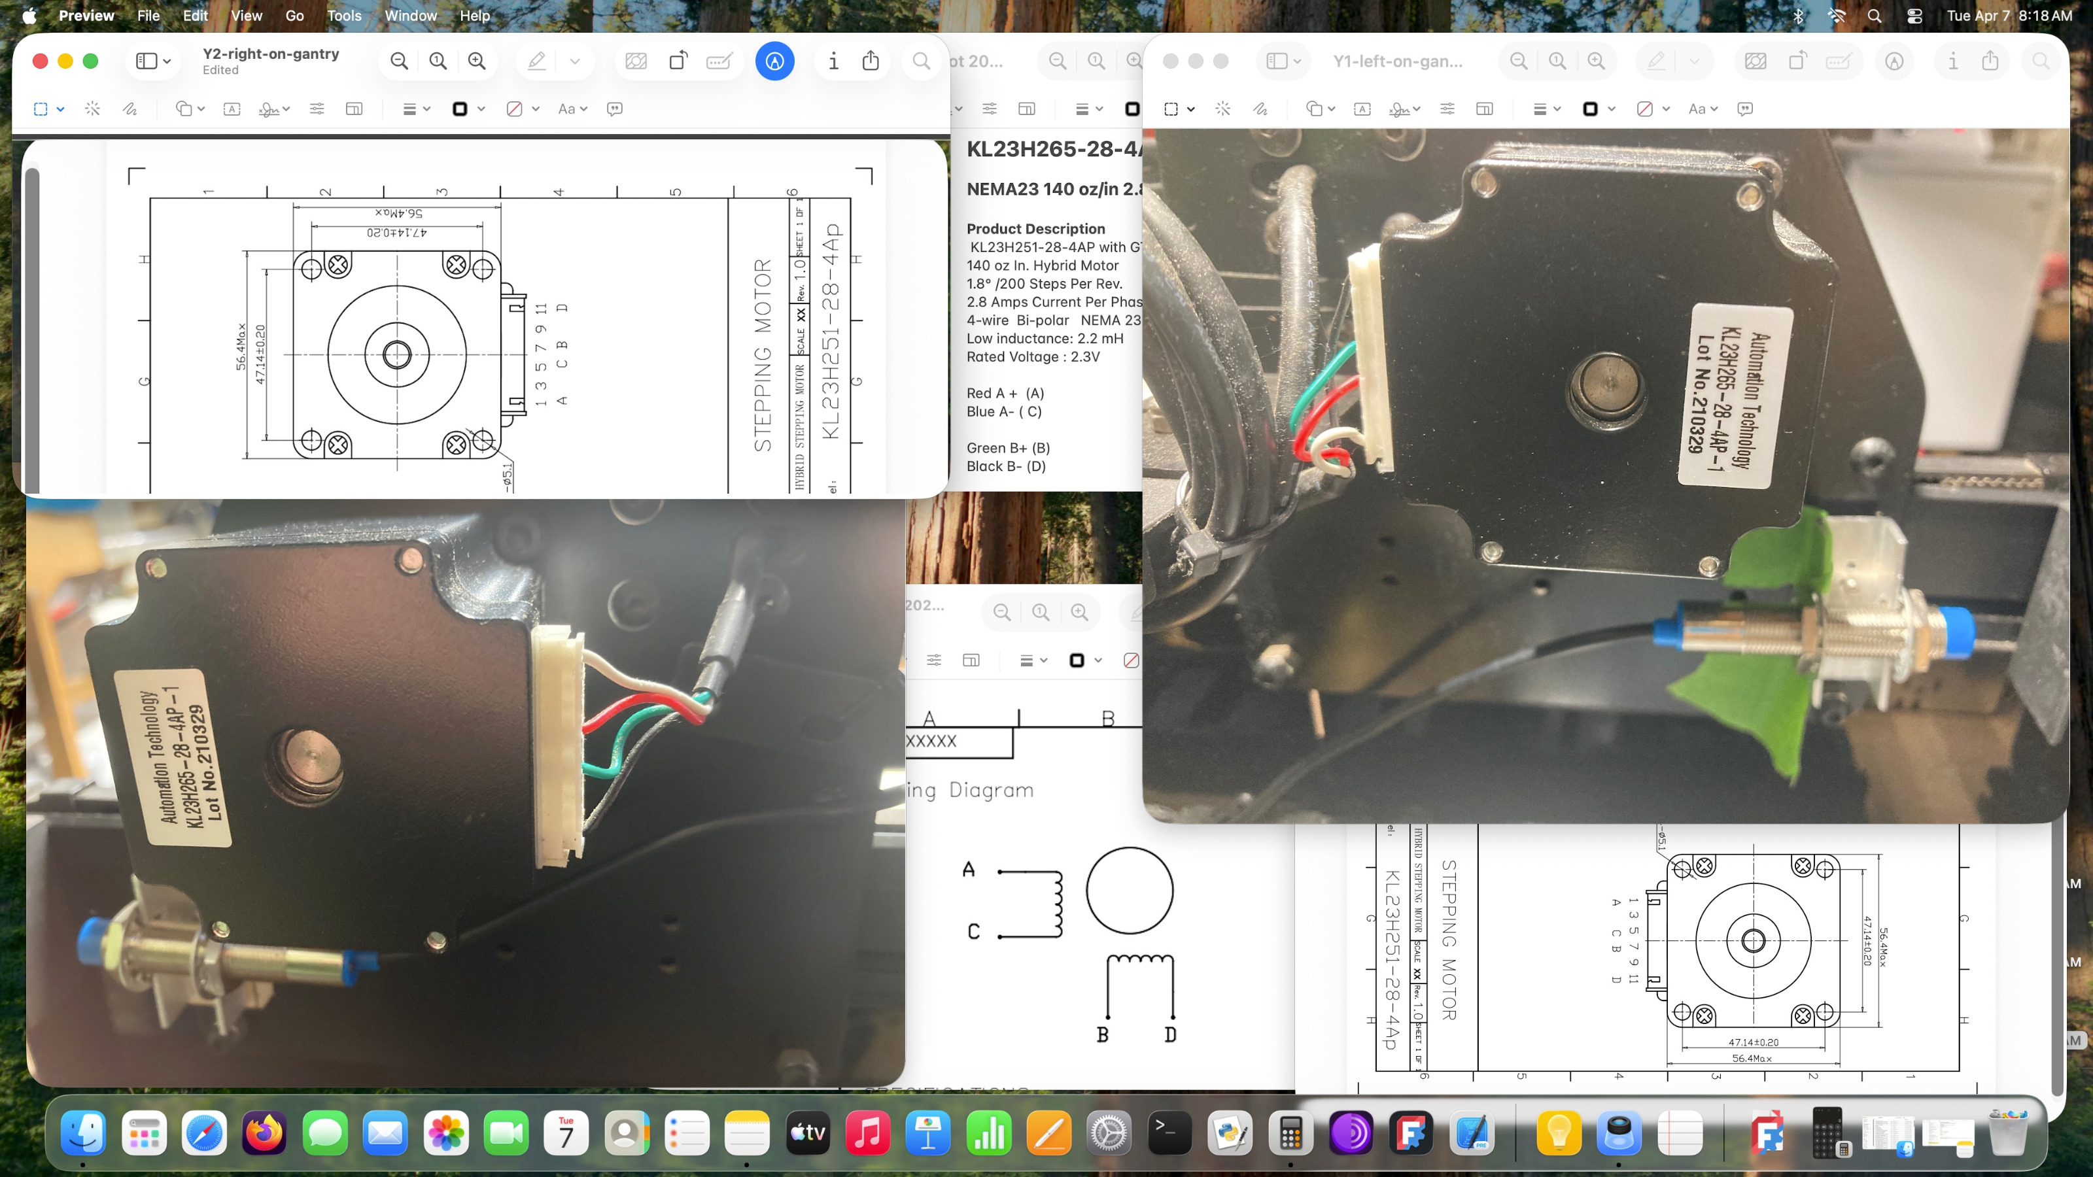Click the Text box tool in Y2-right-on-gantry
The height and width of the screenshot is (1177, 2093).
click(x=232, y=109)
